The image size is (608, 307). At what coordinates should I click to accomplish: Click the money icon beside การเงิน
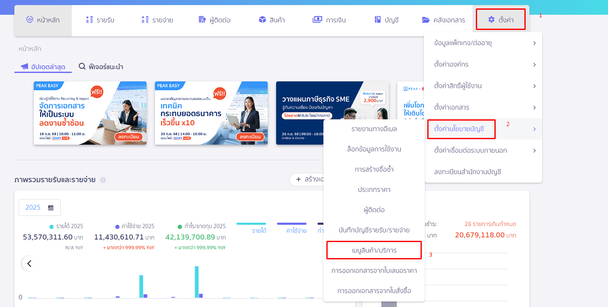click(318, 19)
